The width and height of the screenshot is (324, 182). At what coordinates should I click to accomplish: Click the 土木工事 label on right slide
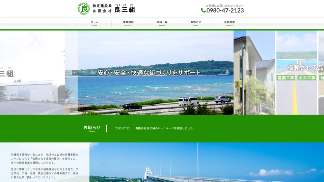(307, 78)
